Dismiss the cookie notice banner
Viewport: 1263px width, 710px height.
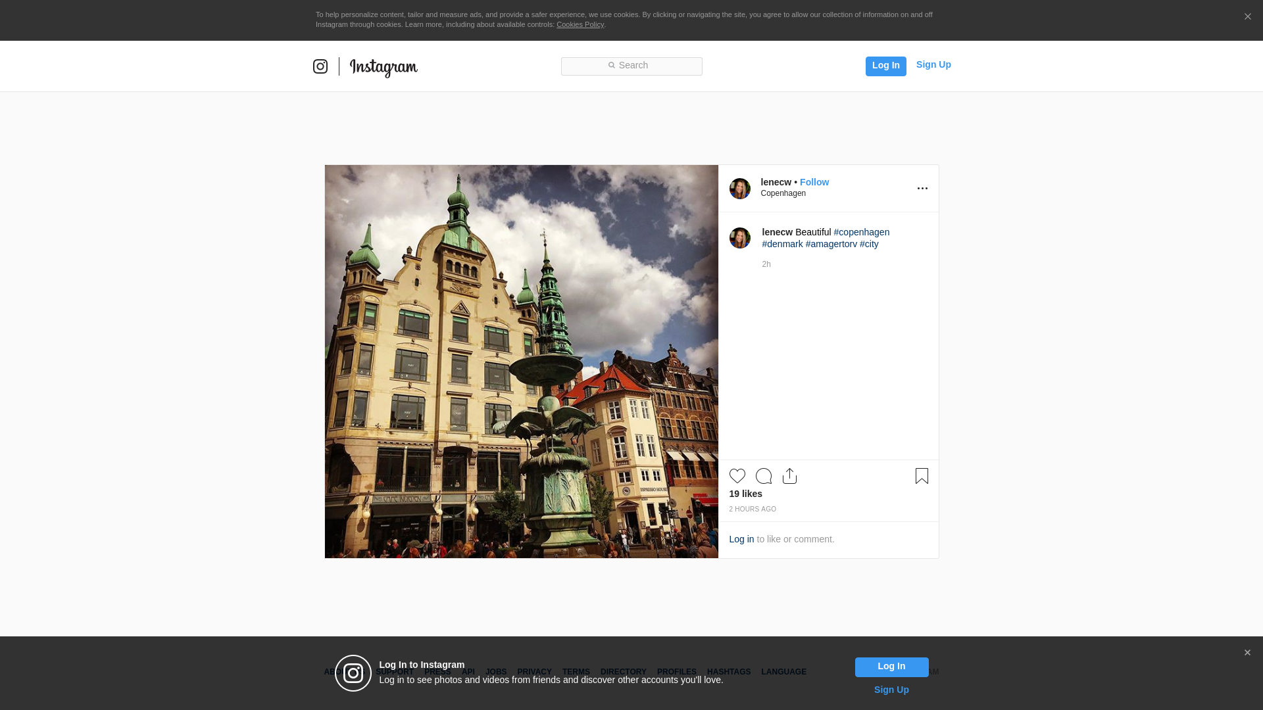tap(1247, 17)
